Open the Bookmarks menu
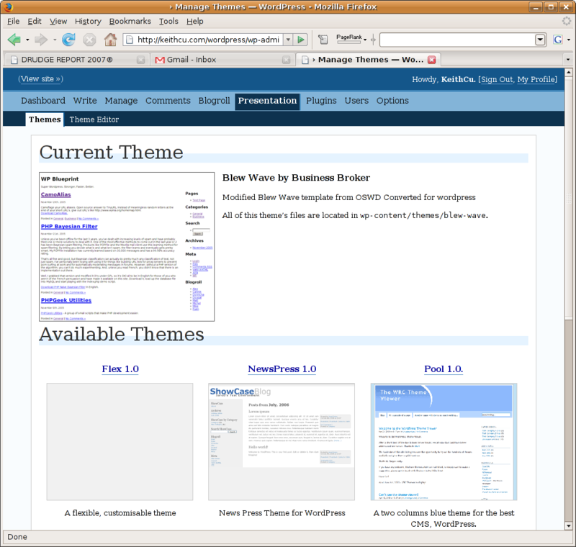This screenshot has height=547, width=576. pos(130,22)
